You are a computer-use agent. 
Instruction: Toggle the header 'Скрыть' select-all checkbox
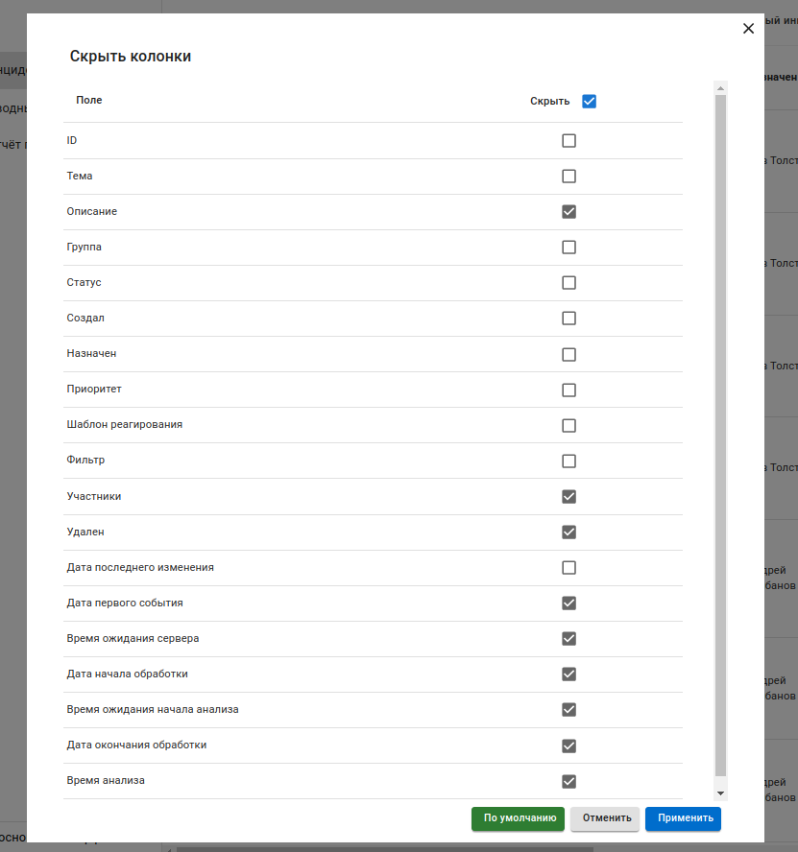[x=590, y=101]
